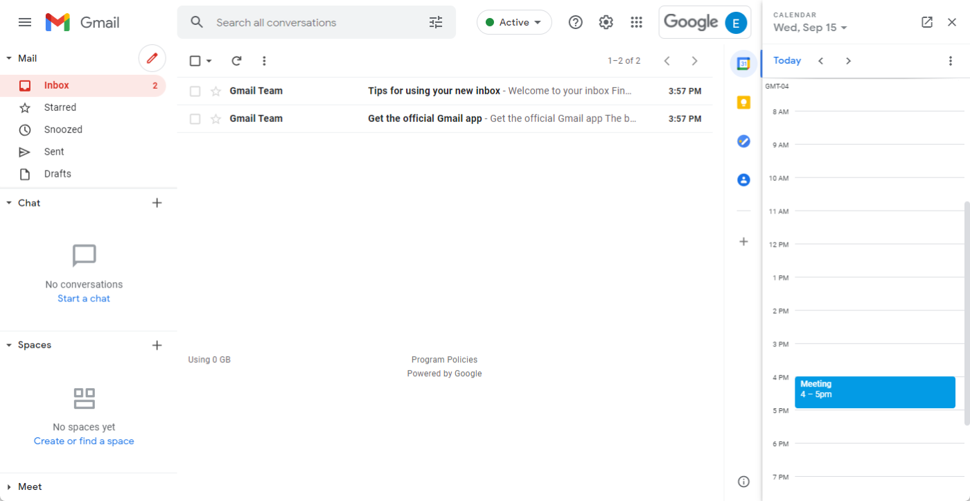Go to the Starred folder
Screen dimensions: 970x501
pyautogui.click(x=60, y=107)
